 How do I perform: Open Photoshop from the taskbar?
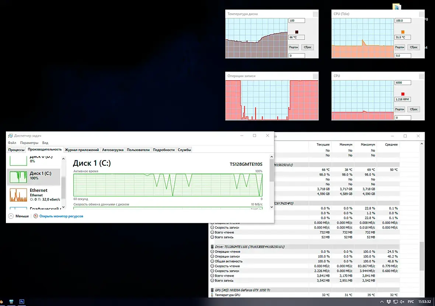pyautogui.click(x=22, y=302)
